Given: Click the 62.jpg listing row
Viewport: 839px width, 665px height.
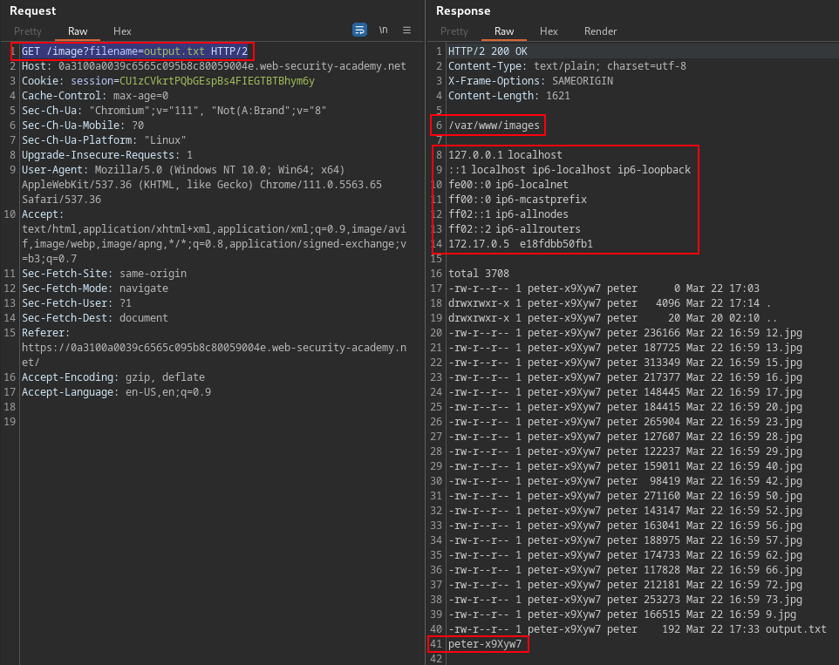Looking at the screenshot, I should 625,555.
